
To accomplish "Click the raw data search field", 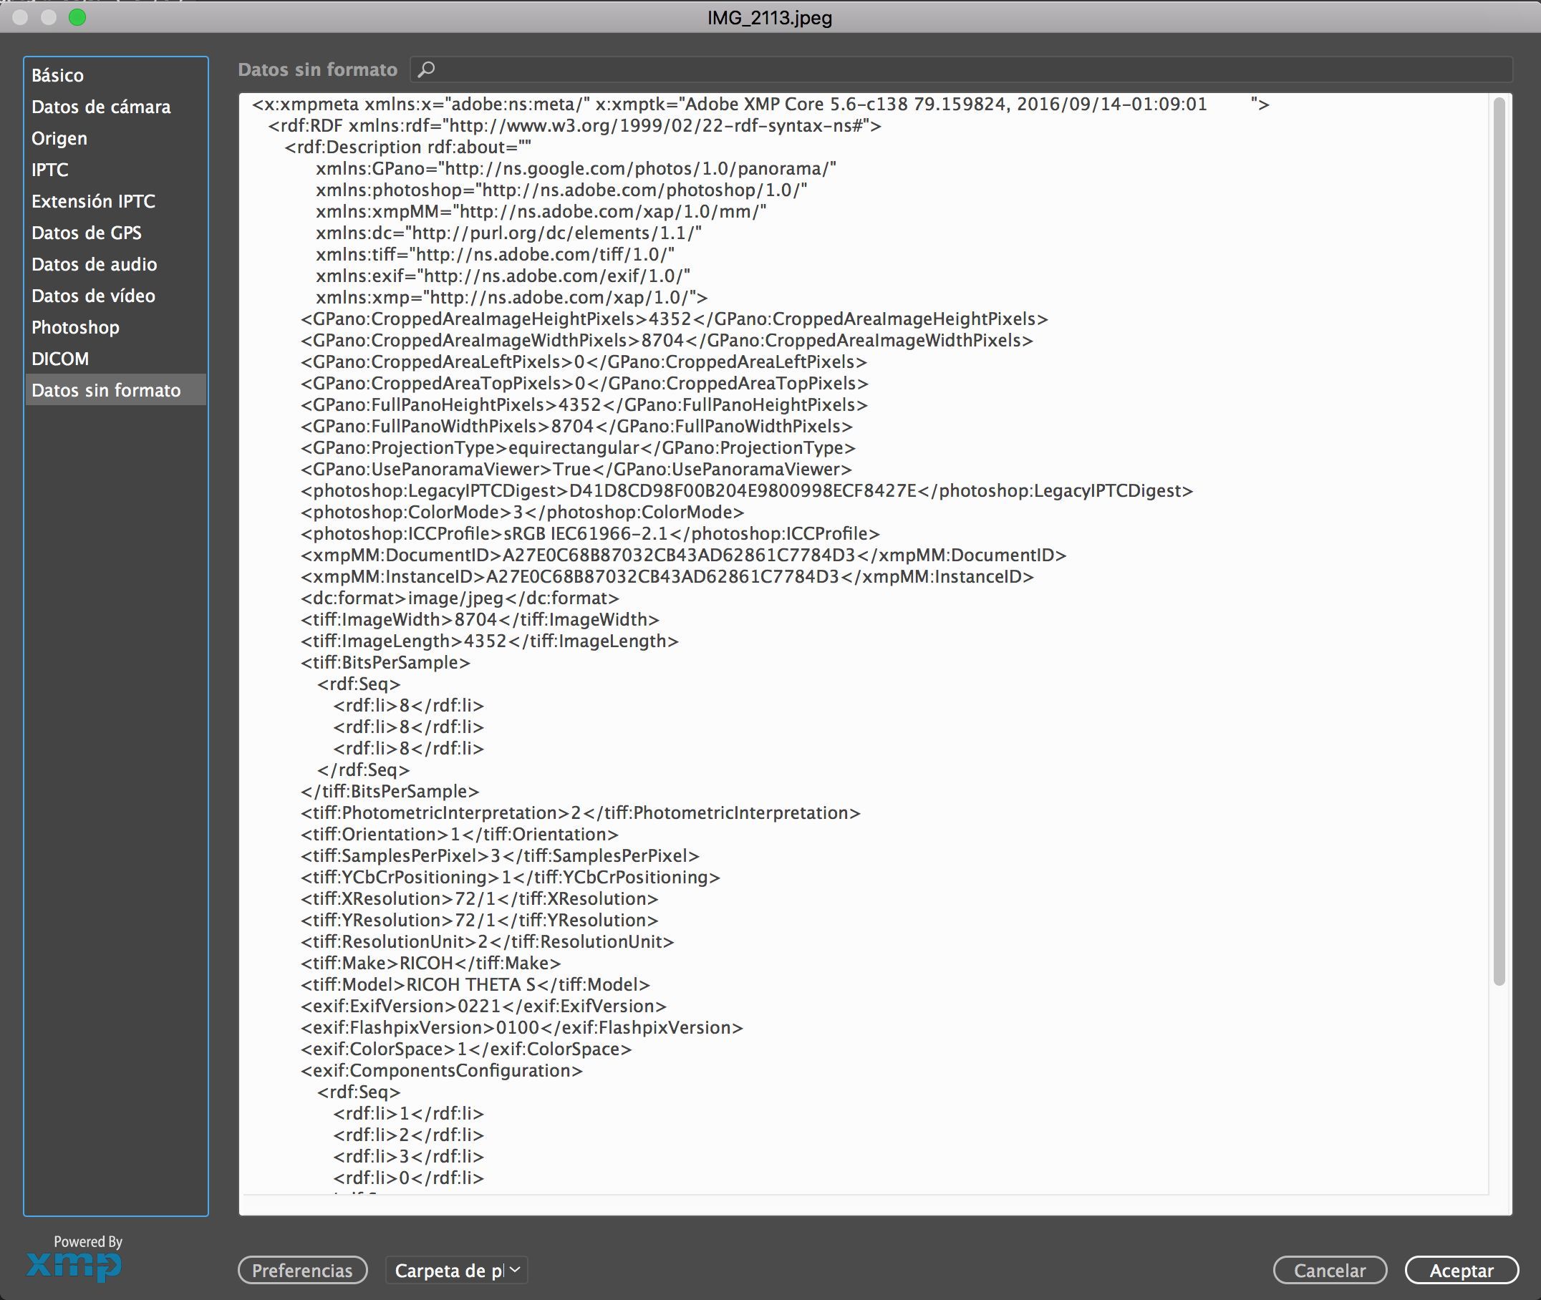I will tap(959, 69).
